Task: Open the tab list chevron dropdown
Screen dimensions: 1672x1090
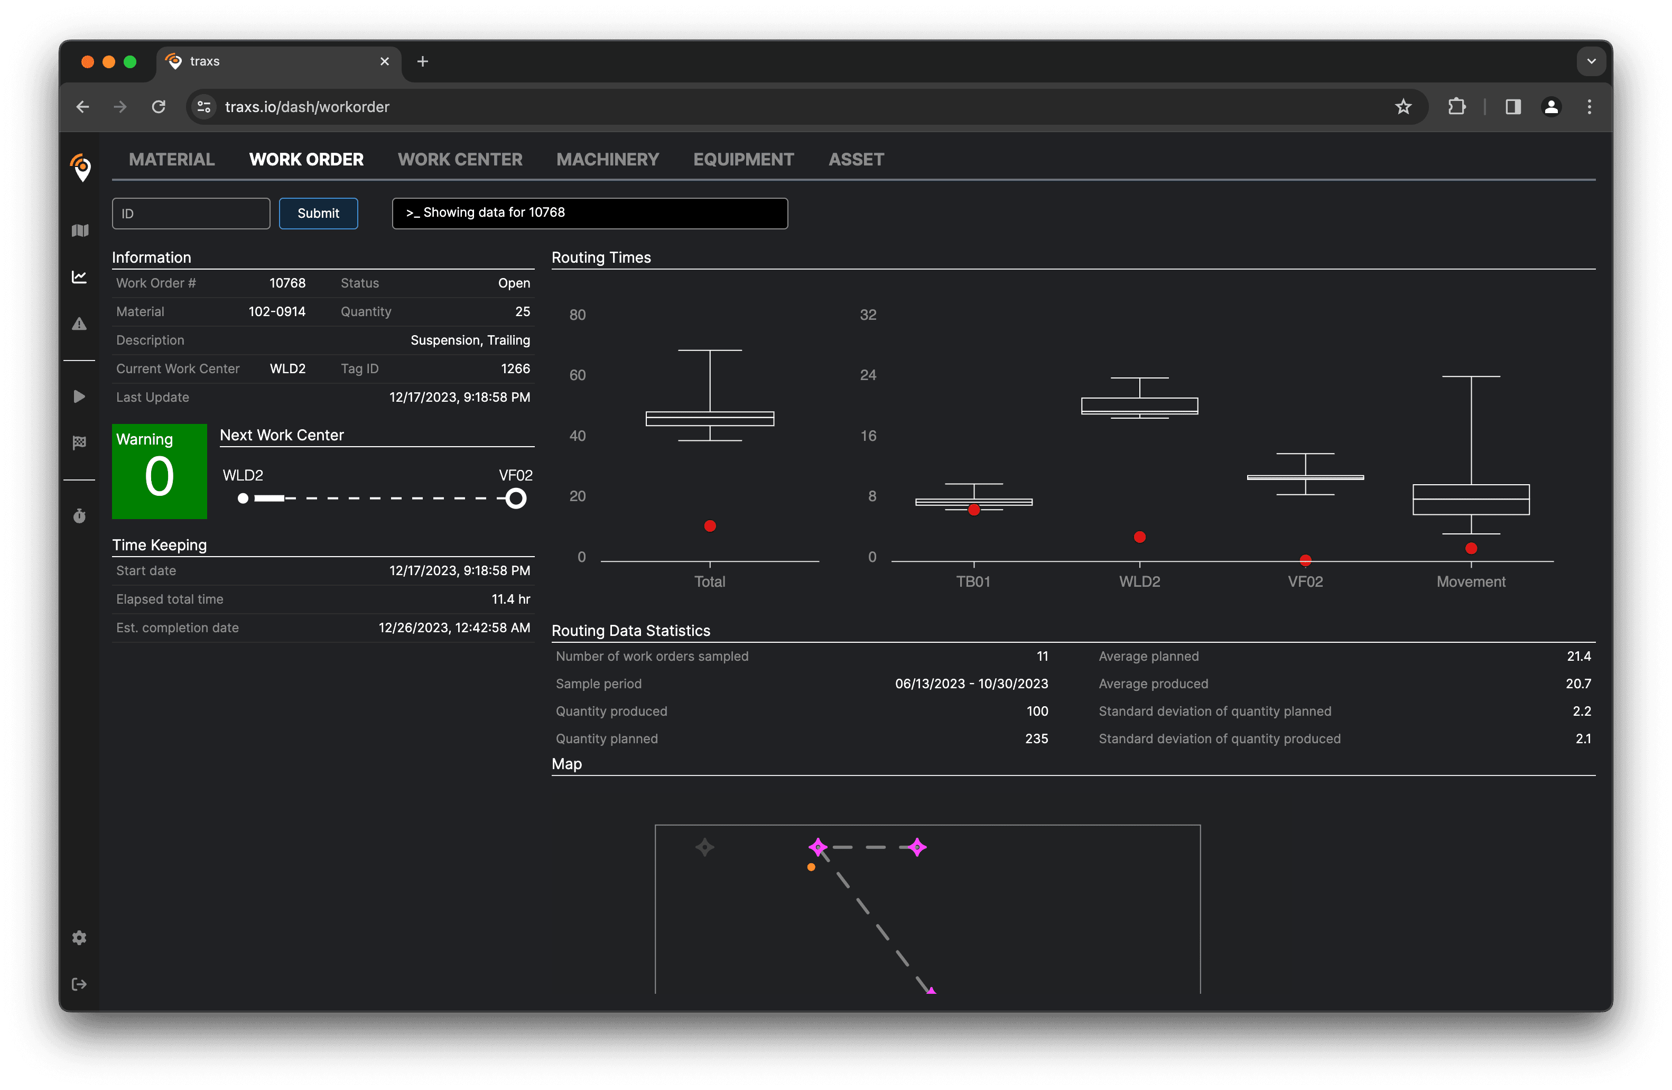Action: click(1591, 61)
